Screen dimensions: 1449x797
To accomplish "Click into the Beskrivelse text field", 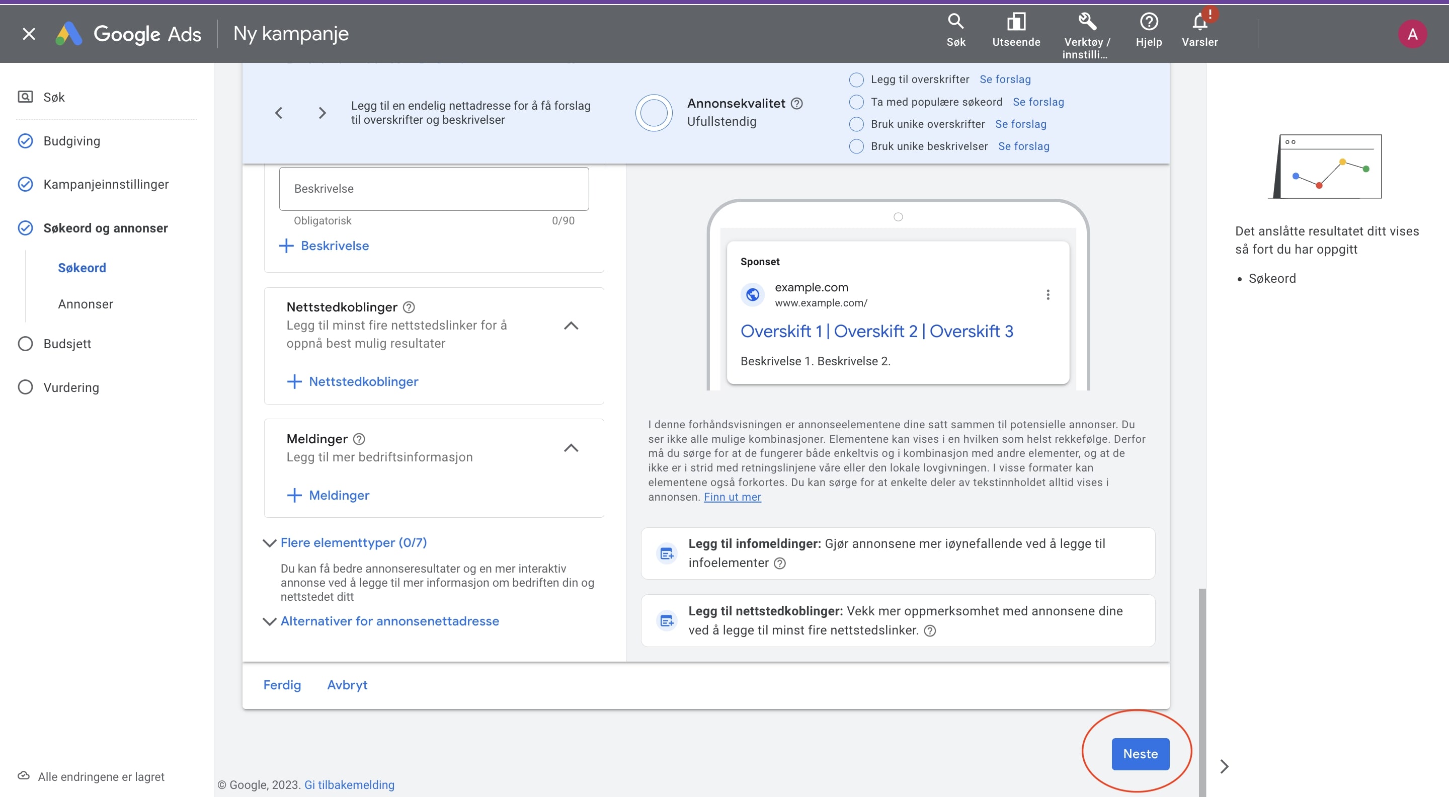I will pyautogui.click(x=433, y=189).
